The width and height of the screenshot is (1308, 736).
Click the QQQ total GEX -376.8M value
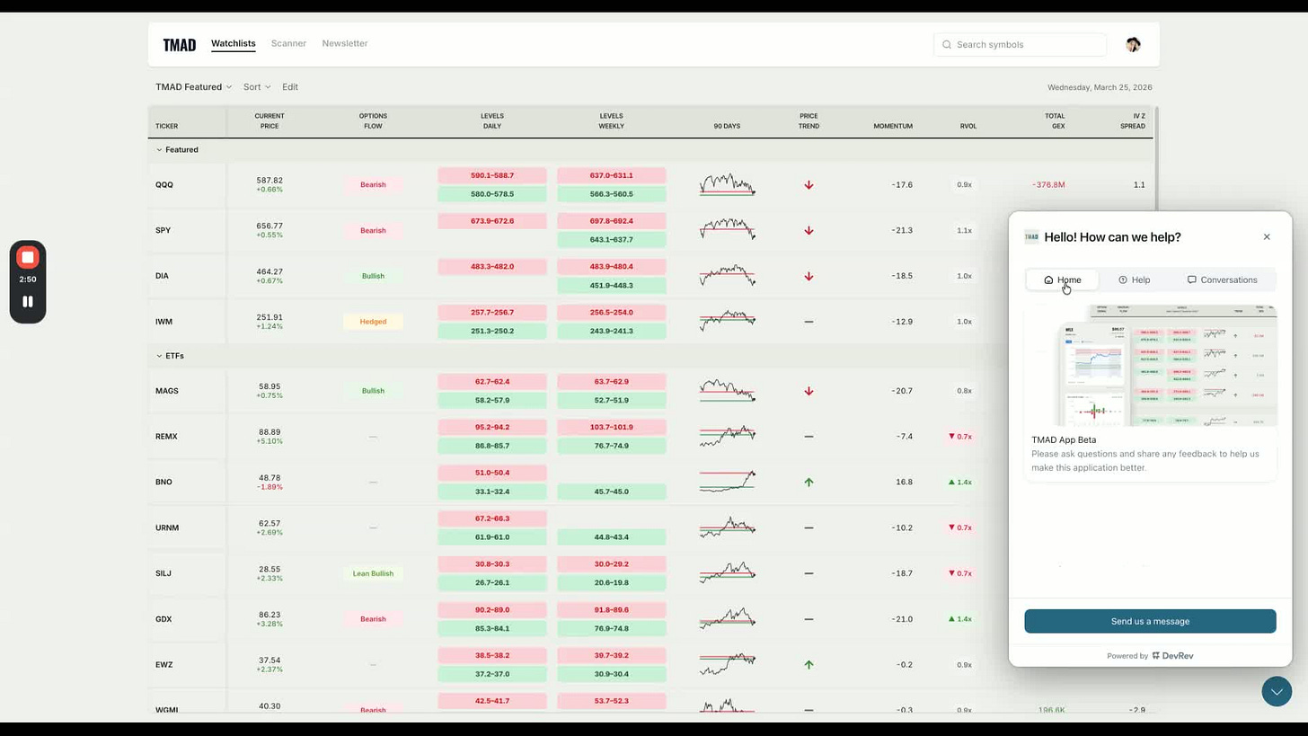pyautogui.click(x=1048, y=185)
